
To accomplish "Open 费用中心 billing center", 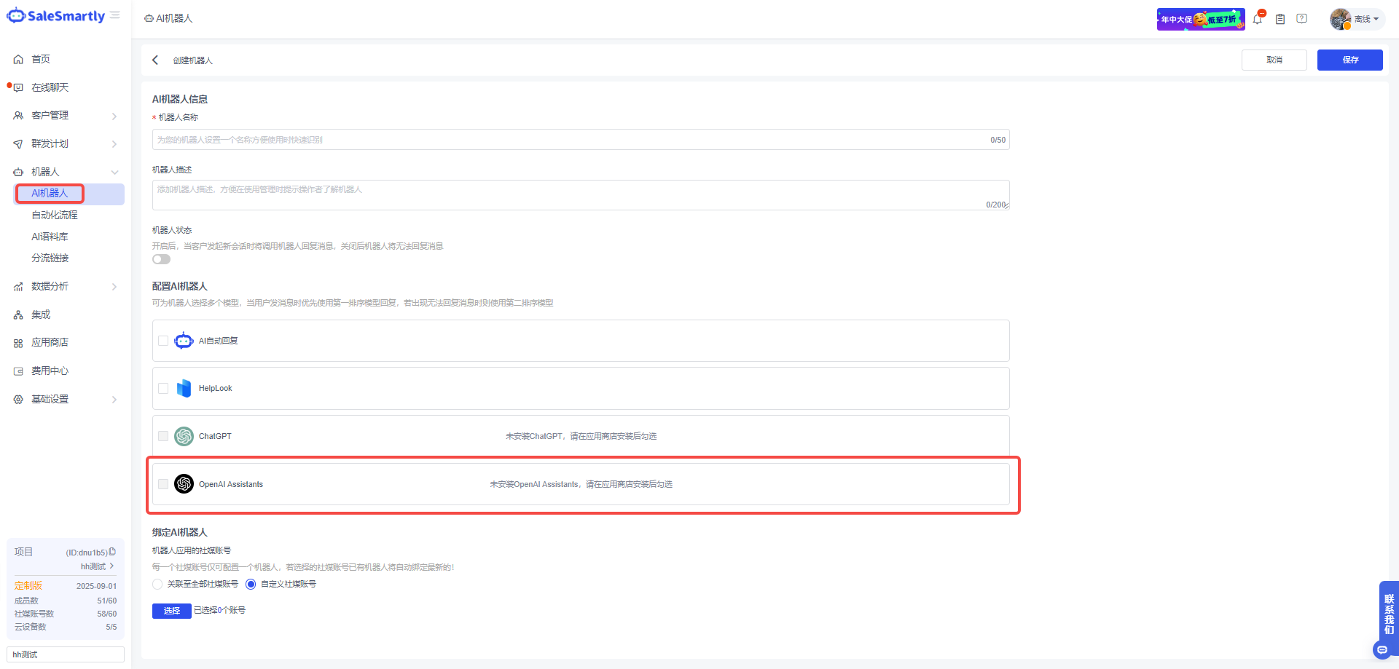I will 50,371.
